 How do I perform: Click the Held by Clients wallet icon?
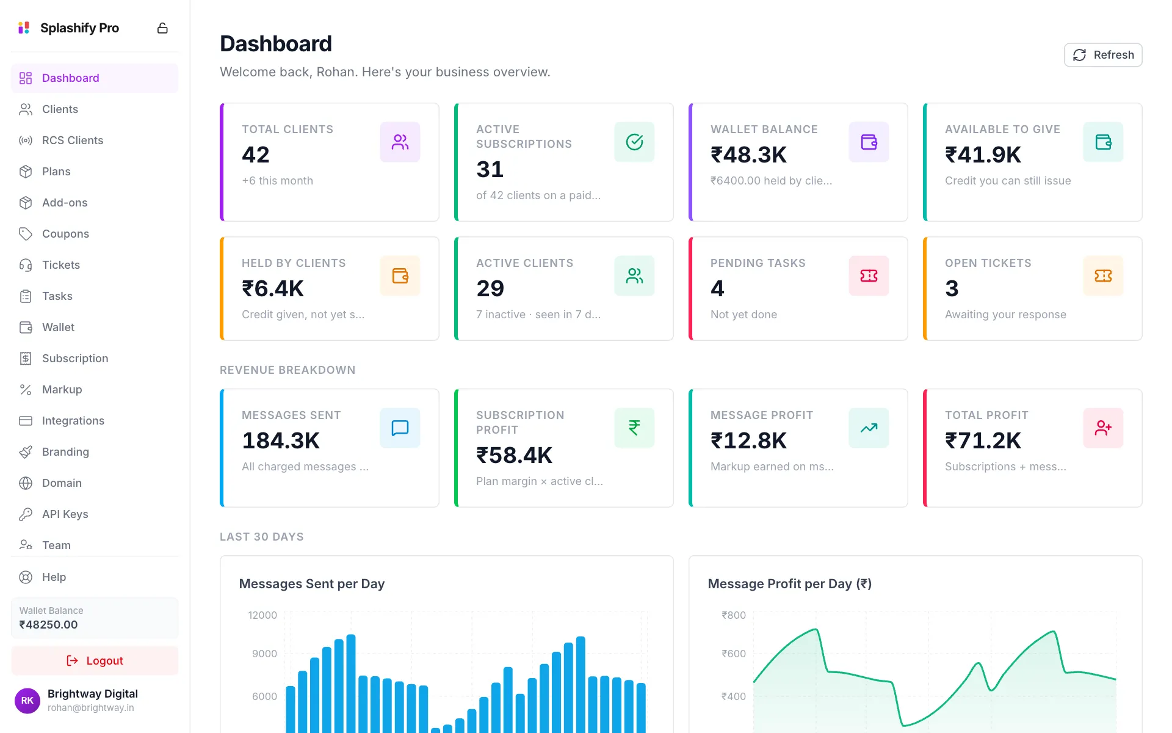tap(400, 276)
